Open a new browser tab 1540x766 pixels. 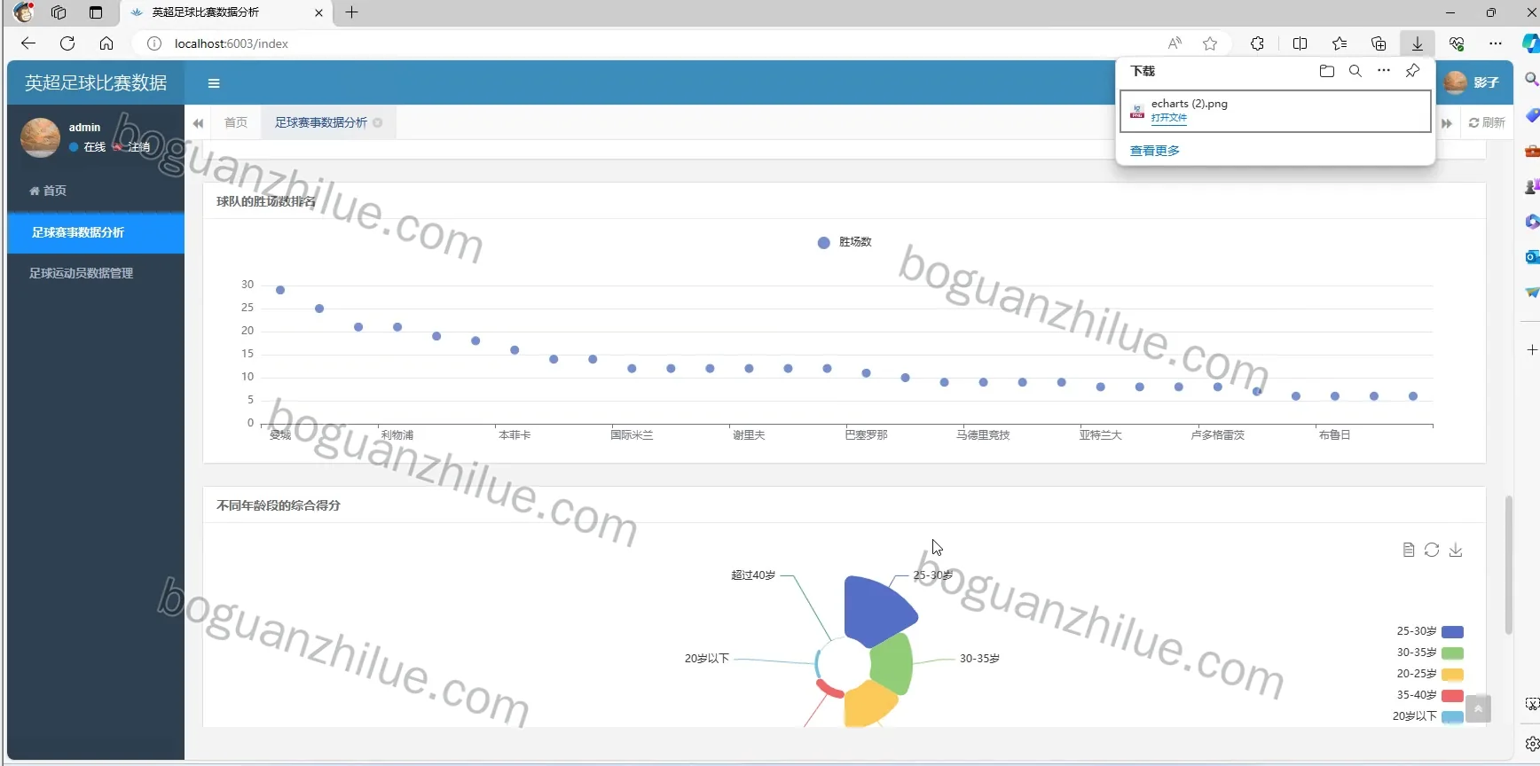(x=352, y=12)
